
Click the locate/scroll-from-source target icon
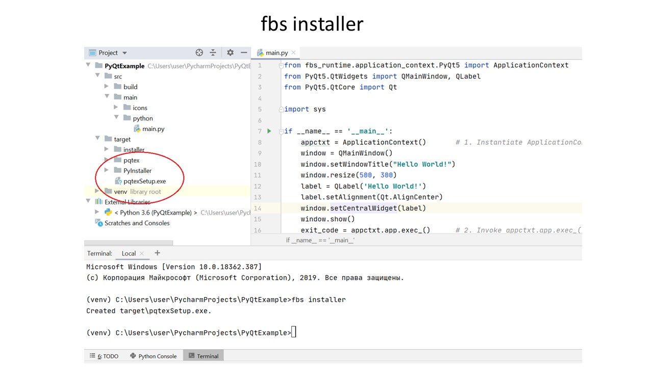pos(199,53)
